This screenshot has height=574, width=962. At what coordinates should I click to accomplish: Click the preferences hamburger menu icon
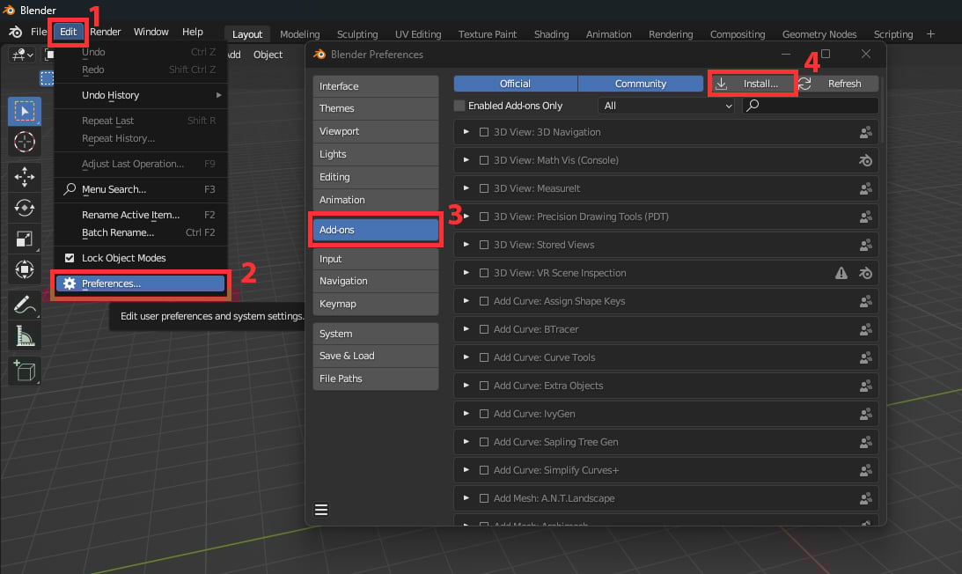coord(321,510)
